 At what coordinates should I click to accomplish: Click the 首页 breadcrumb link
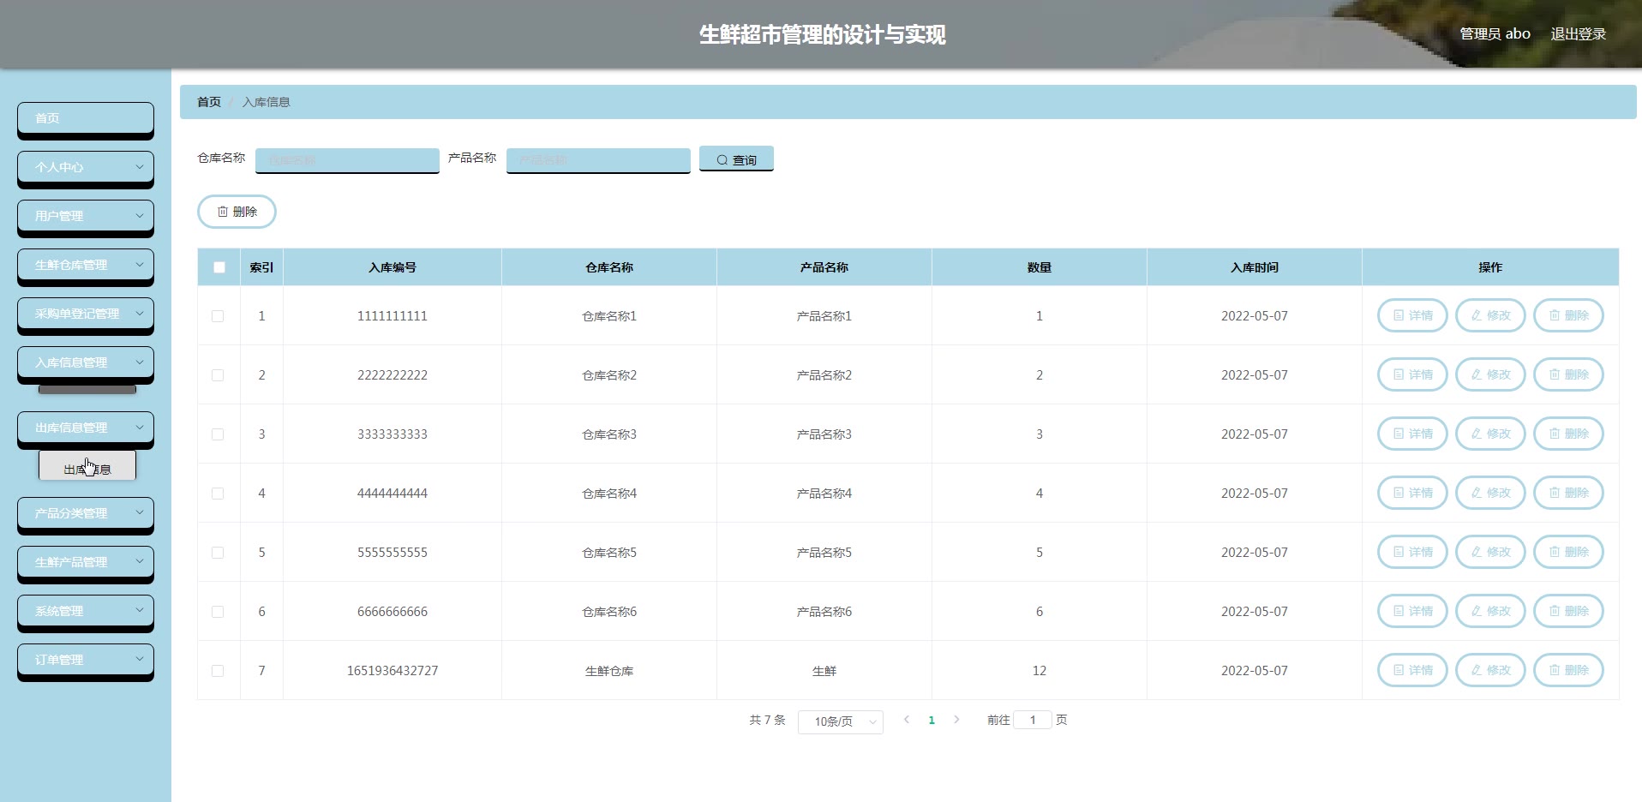pyautogui.click(x=209, y=102)
